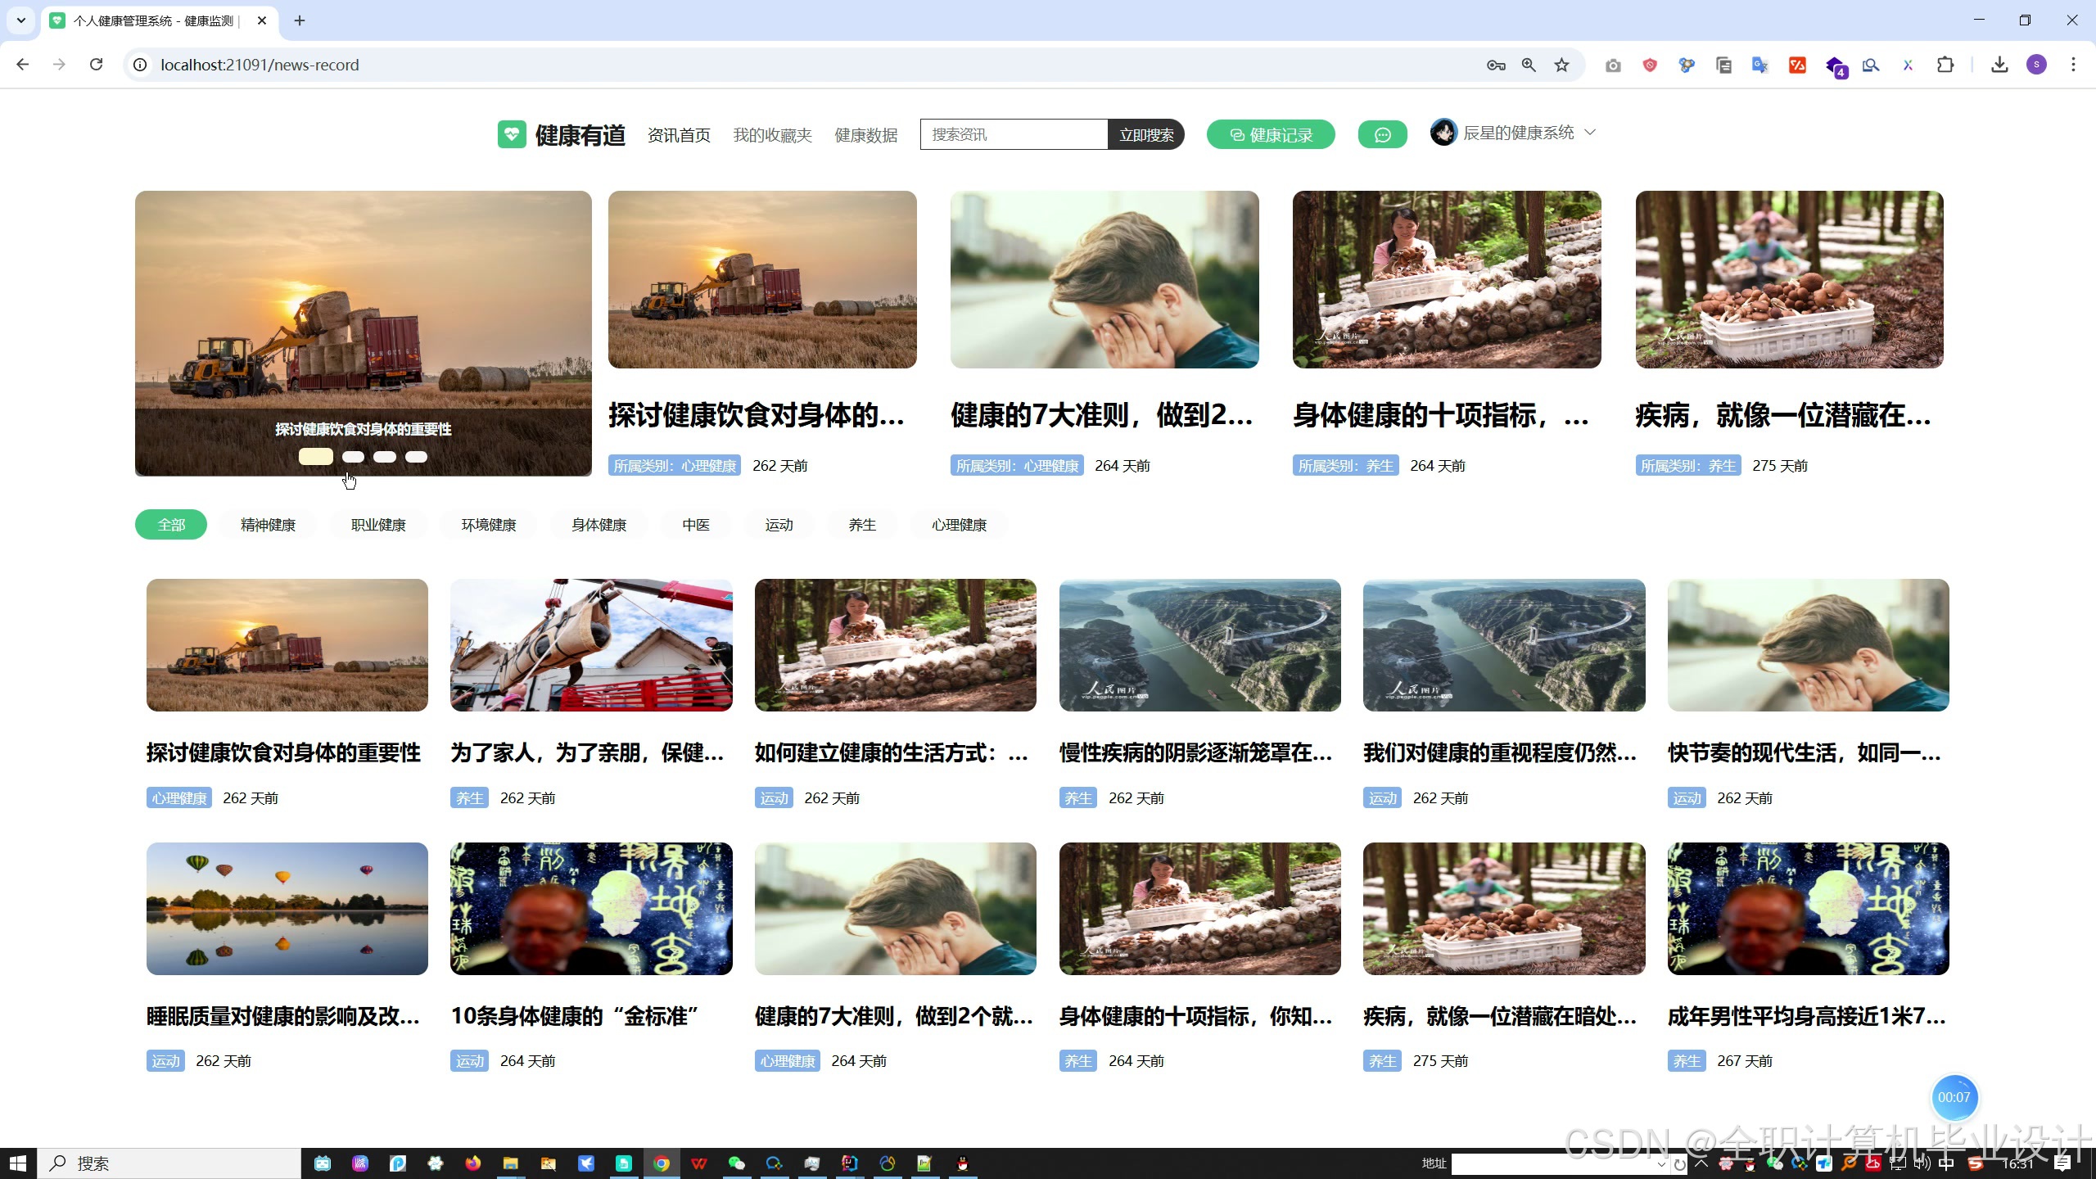Click the user avatar picture in header
2096x1179 pixels.
[1443, 133]
